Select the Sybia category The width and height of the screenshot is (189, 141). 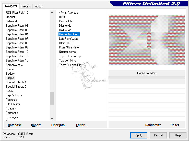(x=9, y=91)
